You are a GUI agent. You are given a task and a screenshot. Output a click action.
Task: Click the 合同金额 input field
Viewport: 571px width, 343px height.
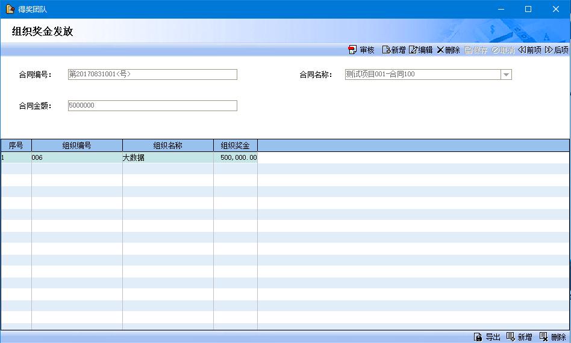[x=152, y=106]
